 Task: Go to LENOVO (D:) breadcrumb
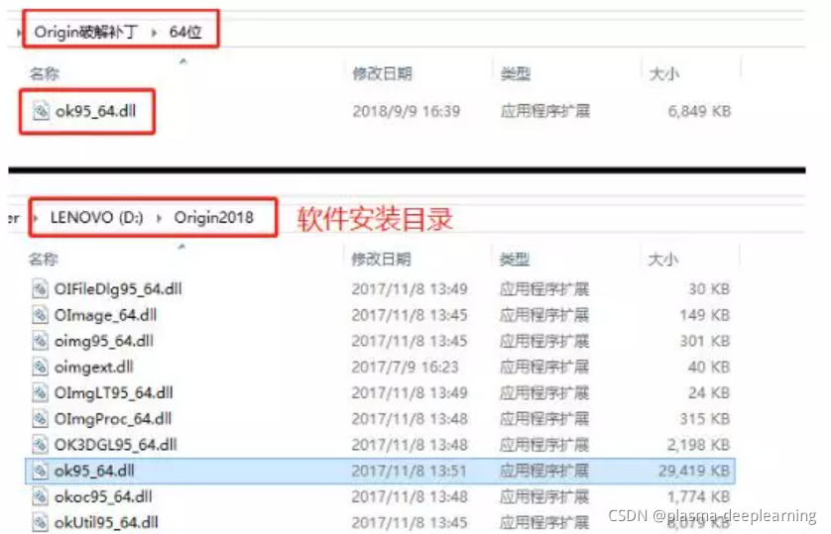click(x=96, y=218)
